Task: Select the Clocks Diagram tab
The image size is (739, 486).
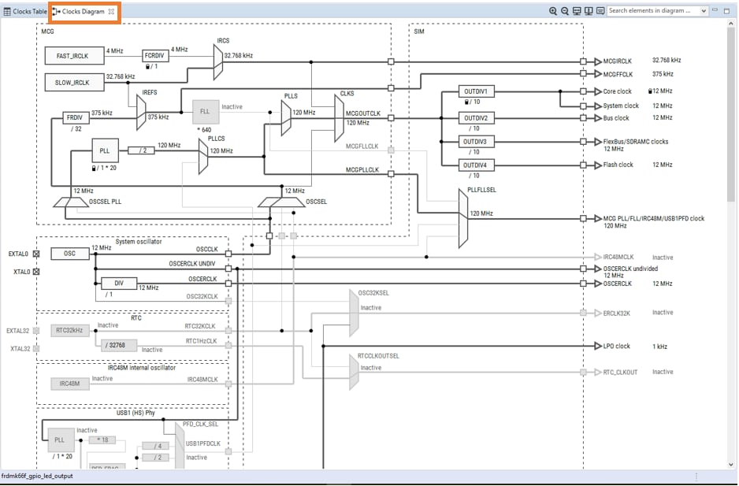Action: [x=82, y=12]
